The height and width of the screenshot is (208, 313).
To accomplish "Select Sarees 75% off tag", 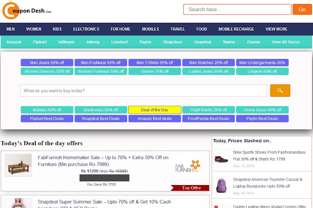I will 155,71.
